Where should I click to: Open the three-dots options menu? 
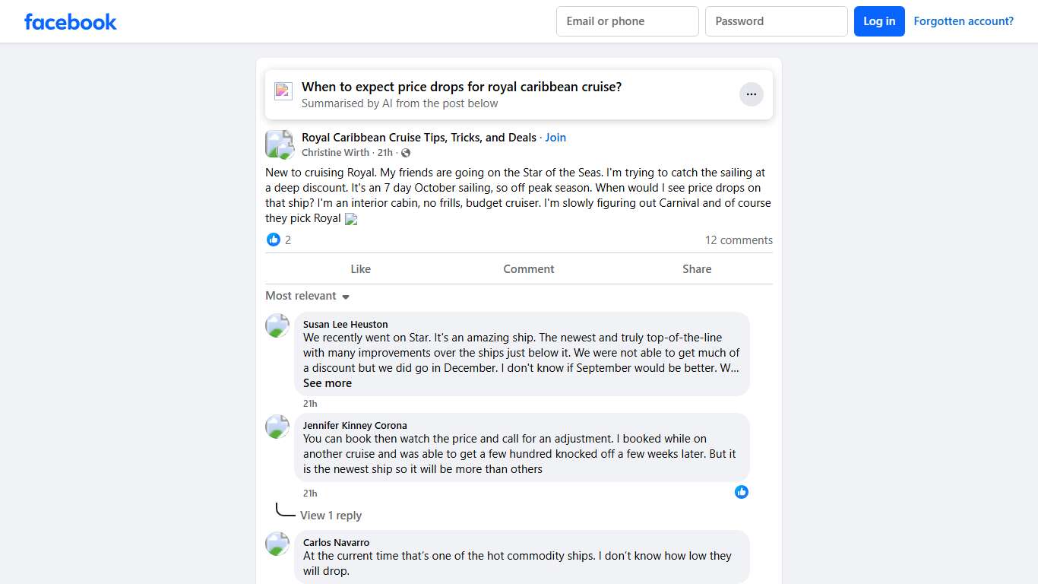tap(751, 94)
